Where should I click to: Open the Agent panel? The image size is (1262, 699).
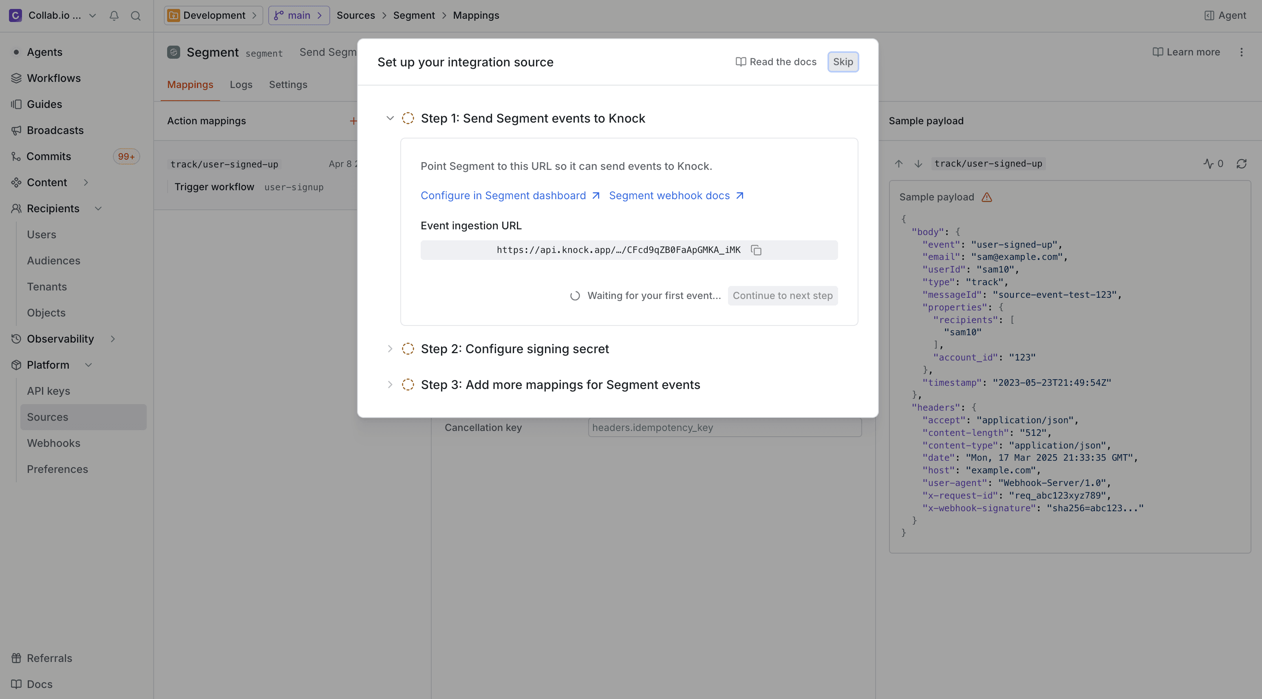1225,15
